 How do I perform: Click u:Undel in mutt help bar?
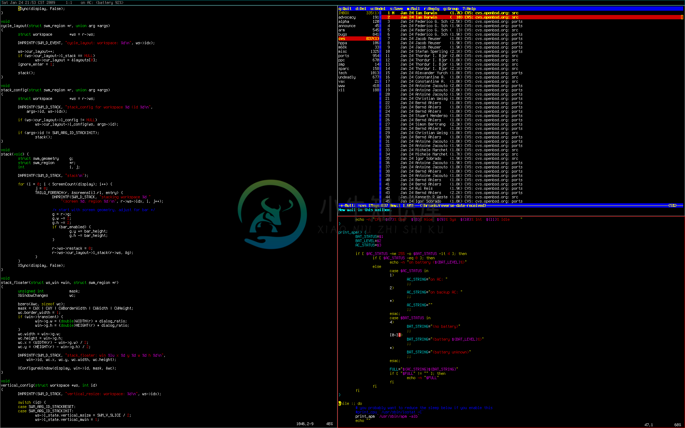pos(378,9)
